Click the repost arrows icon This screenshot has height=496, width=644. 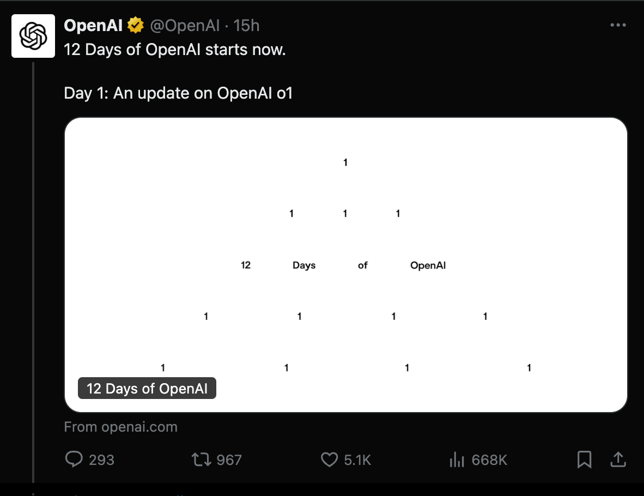coord(201,459)
